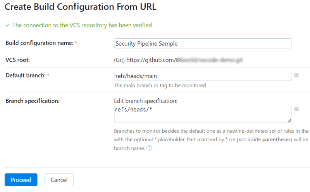
Task: Click the question mark help icon
Action: click(149, 148)
